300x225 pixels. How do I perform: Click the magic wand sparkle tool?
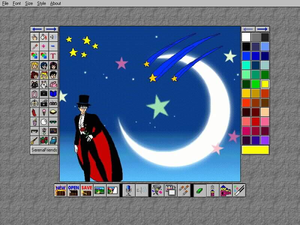point(239,190)
